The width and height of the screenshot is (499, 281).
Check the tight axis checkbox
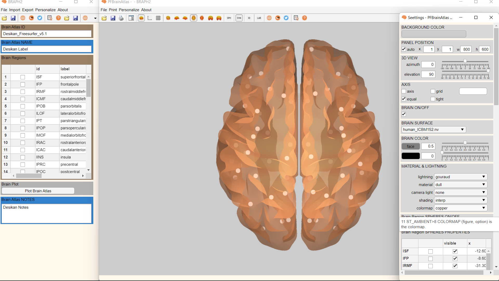[x=433, y=99]
